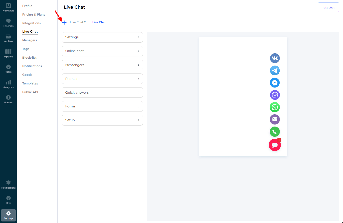Click the blue plus icon to add chat
The width and height of the screenshot is (343, 223).
pyautogui.click(x=64, y=22)
